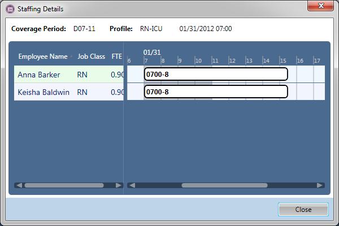339x226 pixels.
Task: Select Keisha Baldwin's 0700-8 shift bar
Action: click(x=216, y=92)
